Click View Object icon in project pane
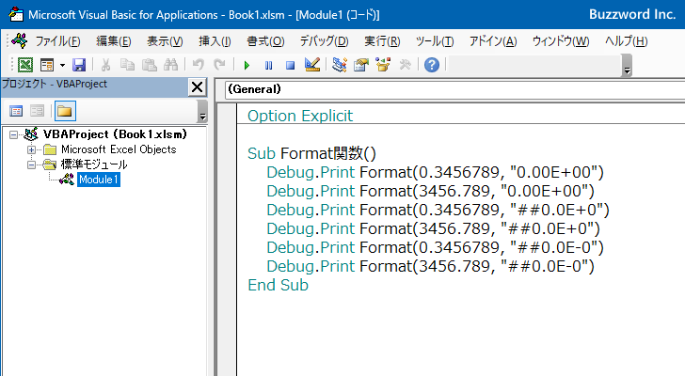The image size is (685, 376). (x=38, y=111)
